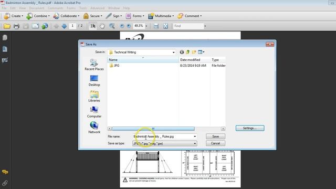The image size is (336, 189).
Task: Open the Comment task dropdown
Action: point(190,16)
